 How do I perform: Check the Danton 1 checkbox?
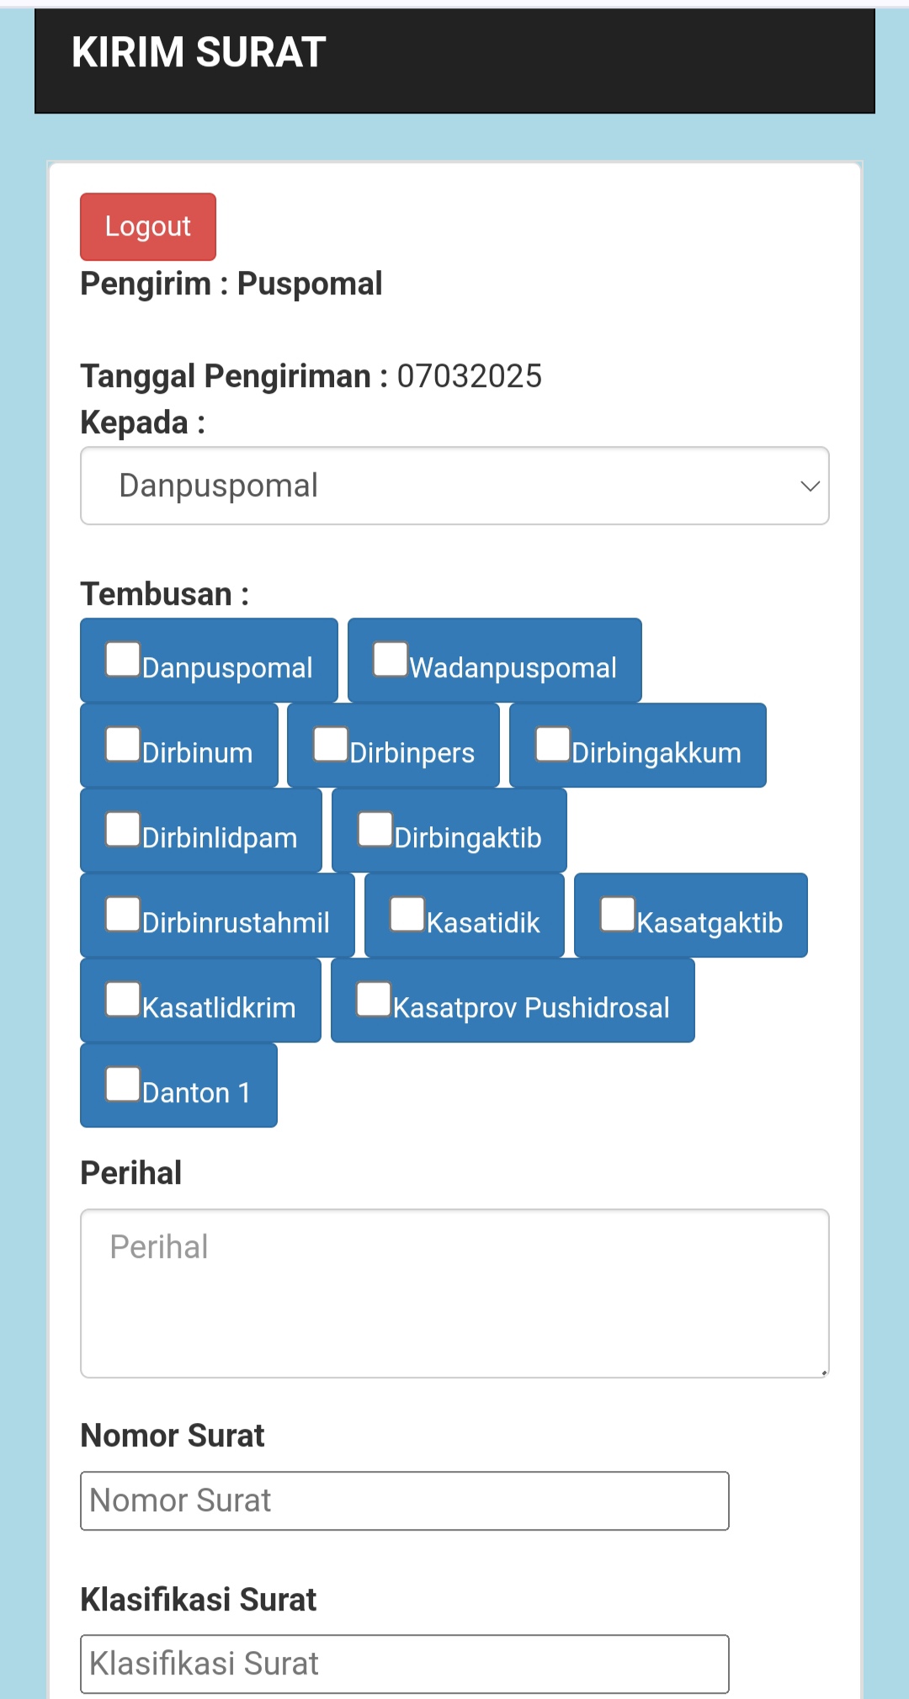(x=123, y=1084)
